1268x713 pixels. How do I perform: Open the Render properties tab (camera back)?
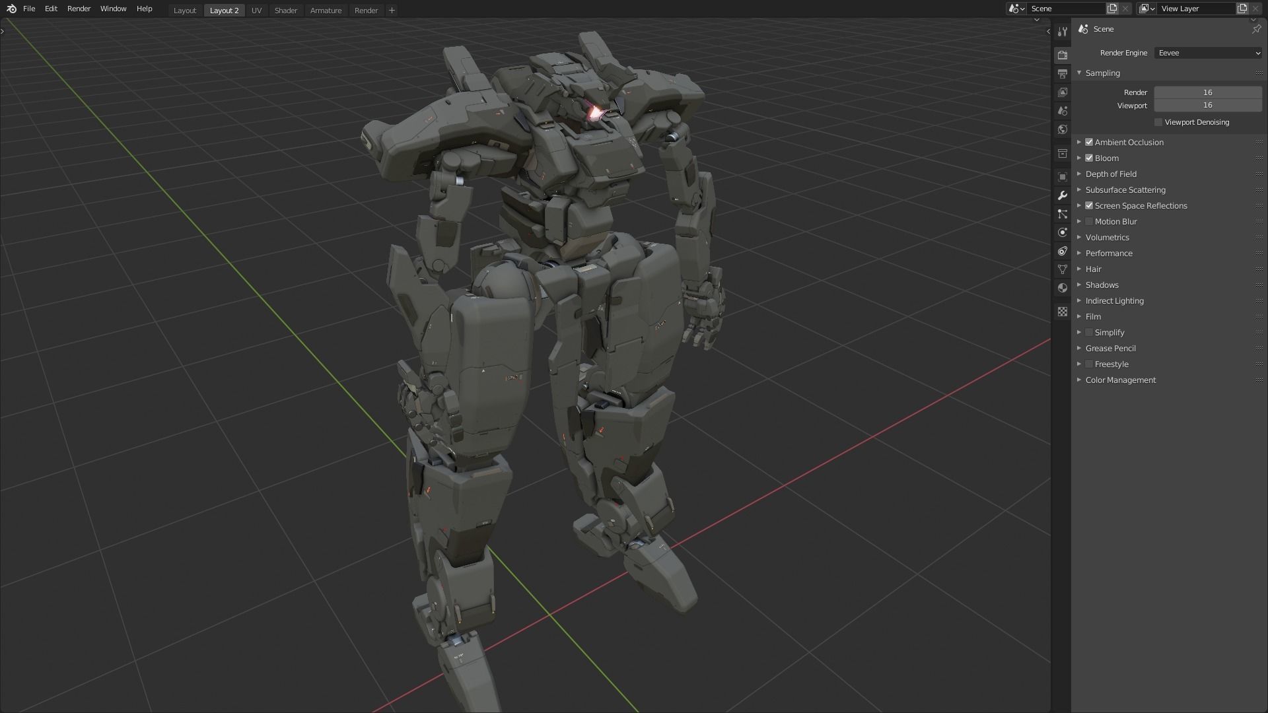[1062, 55]
